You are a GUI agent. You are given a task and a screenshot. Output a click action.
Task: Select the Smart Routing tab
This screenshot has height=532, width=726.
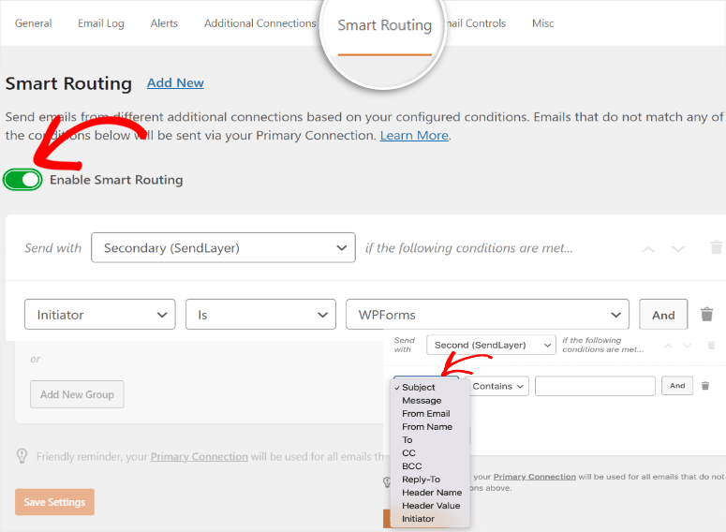pos(384,25)
